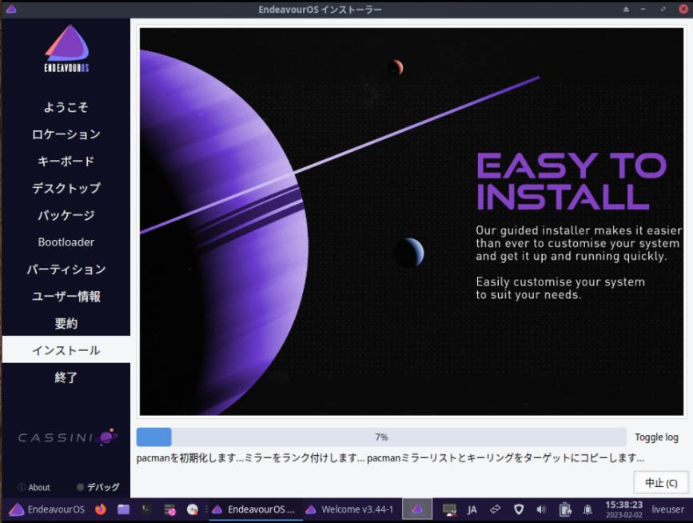Select the ロケーション step in the sidebar
Screen dimensions: 693x523
(66, 134)
